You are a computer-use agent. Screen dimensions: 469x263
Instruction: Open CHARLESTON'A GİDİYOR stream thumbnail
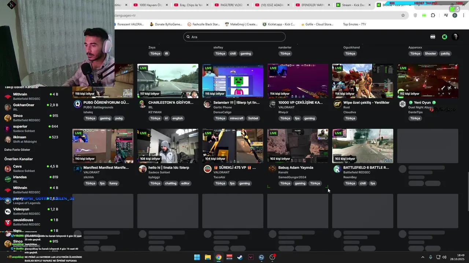pyautogui.click(x=168, y=81)
